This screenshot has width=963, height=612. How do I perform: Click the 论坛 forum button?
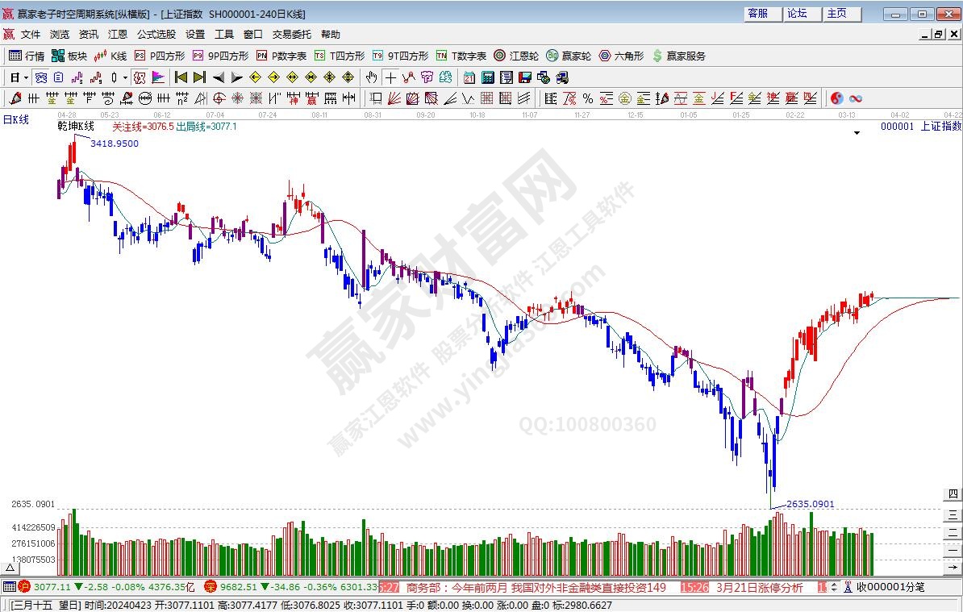(797, 14)
